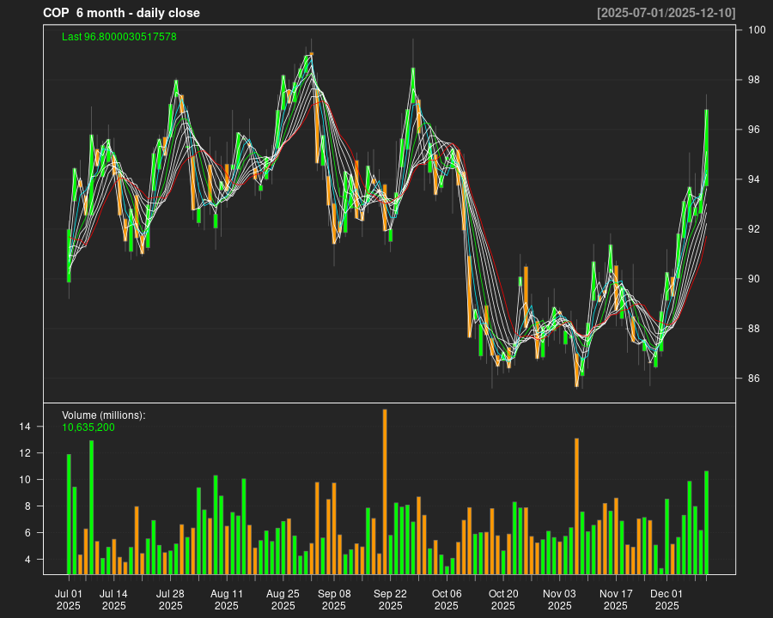This screenshot has width=773, height=618.
Task: Select the green "Last 96.8000030517578" label
Action: point(119,37)
